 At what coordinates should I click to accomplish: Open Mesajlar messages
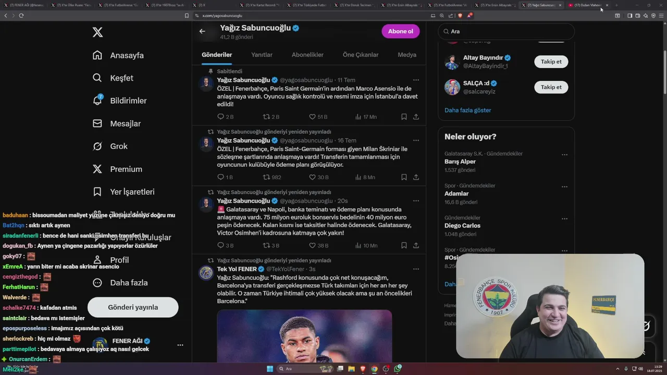coord(117,123)
